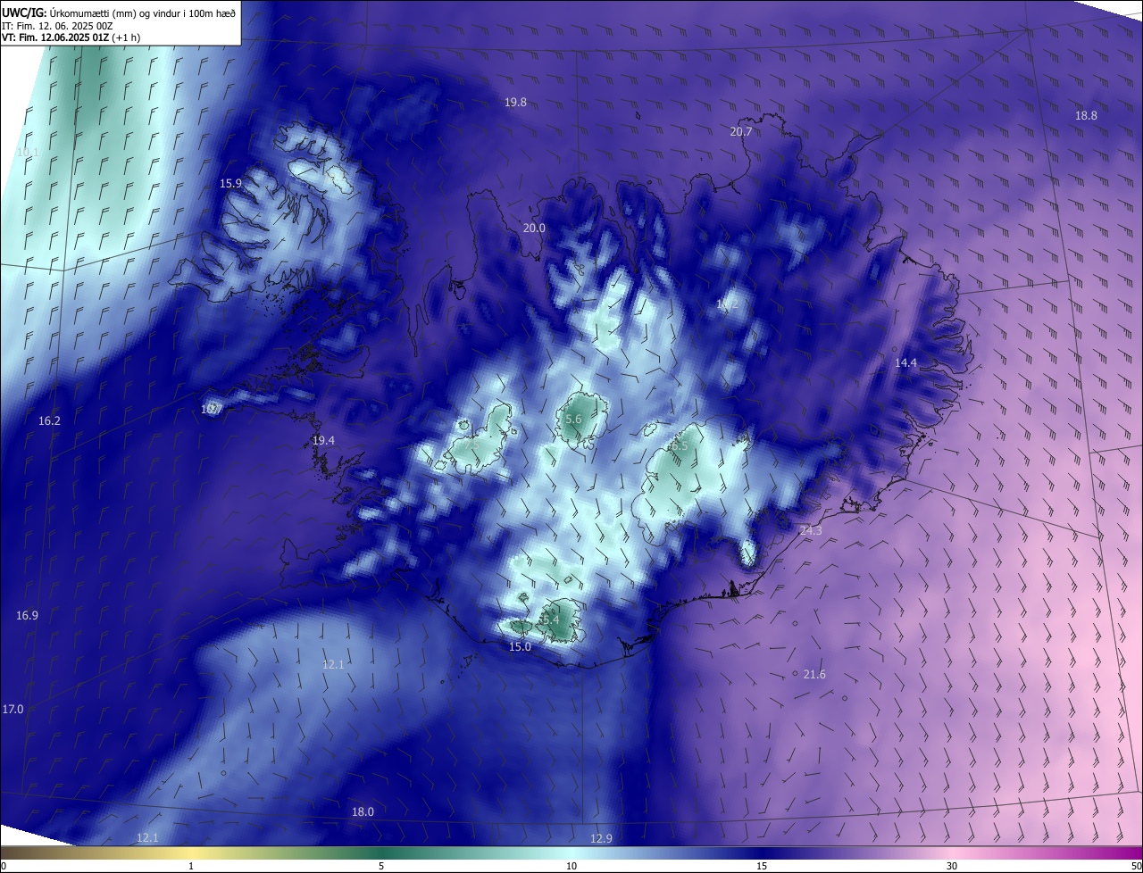Image resolution: width=1143 pixels, height=873 pixels.
Task: Click the color bar tick label 1
Action: coord(191,867)
